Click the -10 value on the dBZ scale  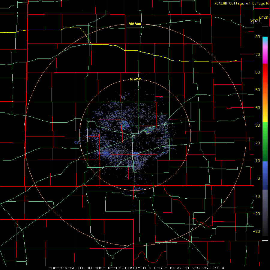pyautogui.click(x=256, y=196)
